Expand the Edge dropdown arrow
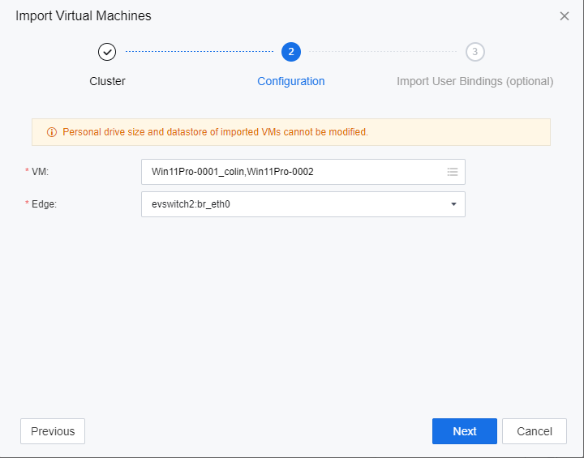Screen dimensions: 584x458 (x=453, y=204)
